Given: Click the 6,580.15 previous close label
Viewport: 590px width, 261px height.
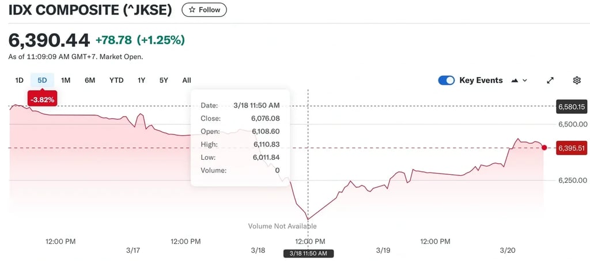Looking at the screenshot, I should pos(571,106).
